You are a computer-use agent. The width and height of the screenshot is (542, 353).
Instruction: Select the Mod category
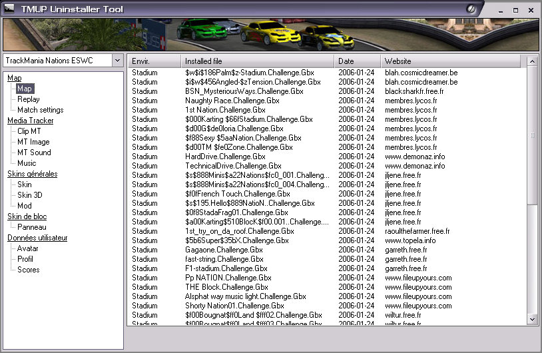click(x=24, y=206)
